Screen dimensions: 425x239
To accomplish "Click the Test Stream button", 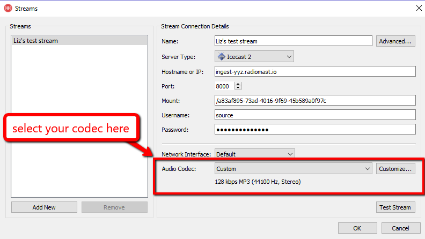I will (x=396, y=207).
